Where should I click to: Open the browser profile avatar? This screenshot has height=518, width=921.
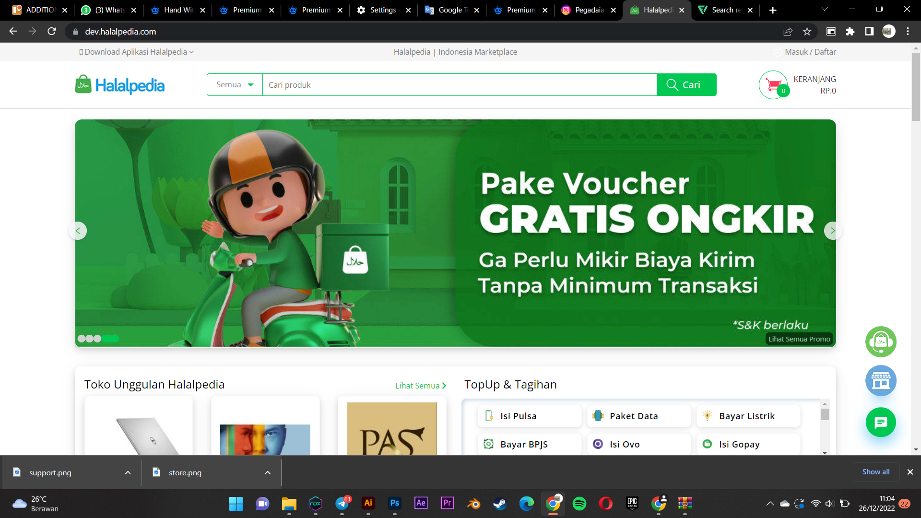click(888, 31)
